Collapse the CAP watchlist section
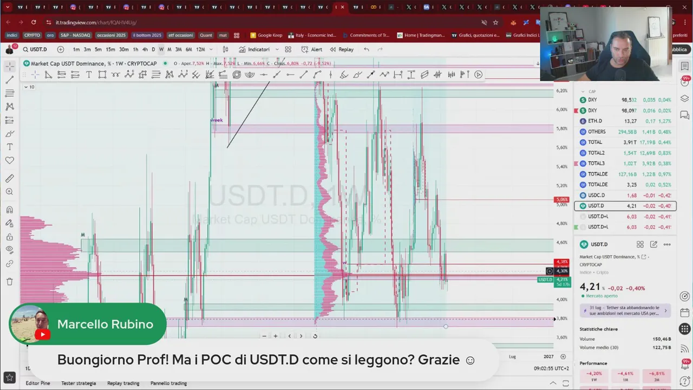693x390 pixels. (583, 92)
